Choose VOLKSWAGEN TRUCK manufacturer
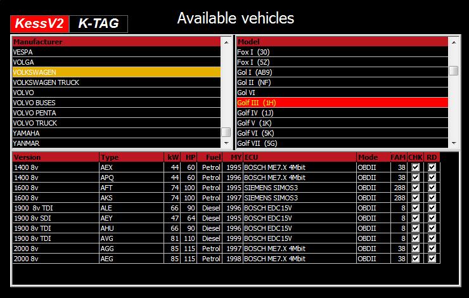Viewport: 469px width, 298px height. [x=117, y=82]
